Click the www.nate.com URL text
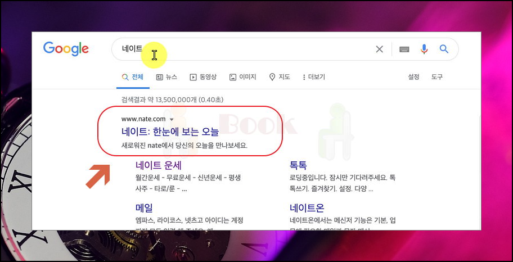513x262 pixels. tap(143, 119)
